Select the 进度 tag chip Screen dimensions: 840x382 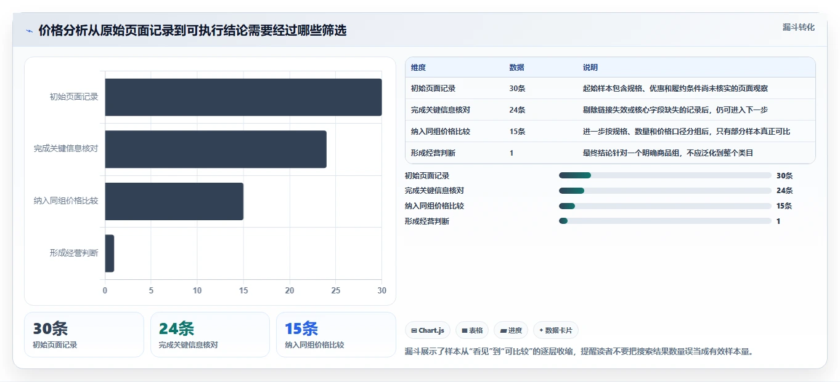[511, 330]
